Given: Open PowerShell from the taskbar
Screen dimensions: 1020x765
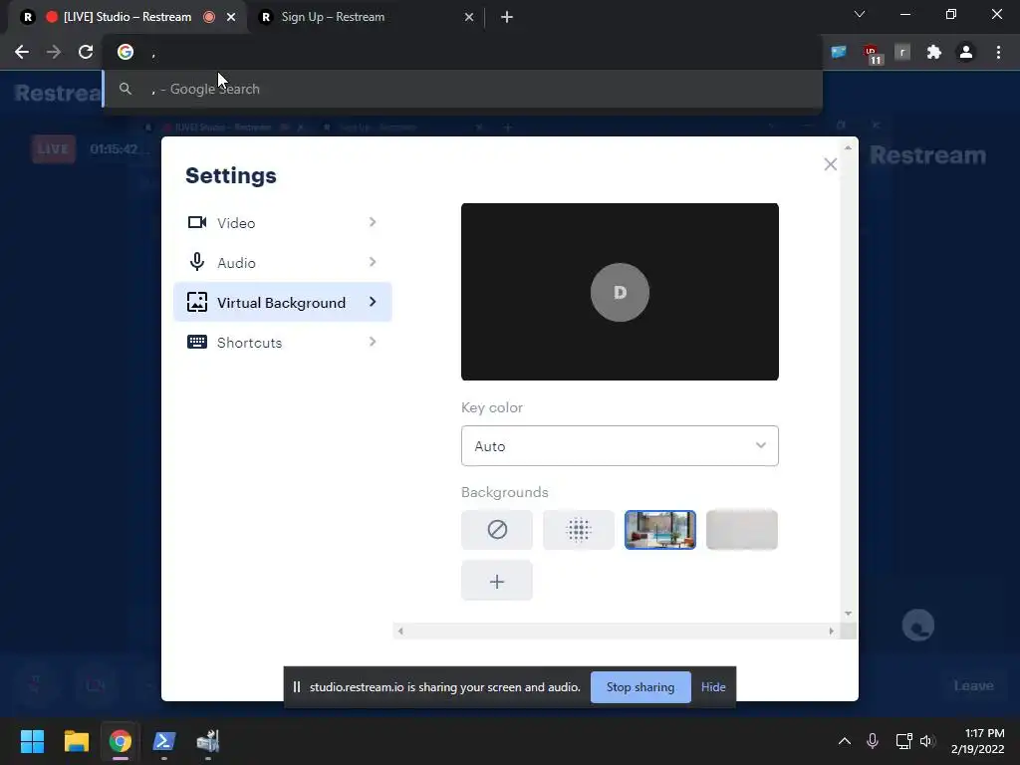Looking at the screenshot, I should (x=164, y=741).
